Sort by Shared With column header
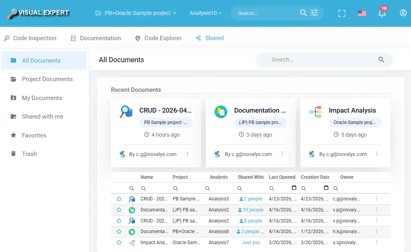The image size is (411, 252). point(251,177)
